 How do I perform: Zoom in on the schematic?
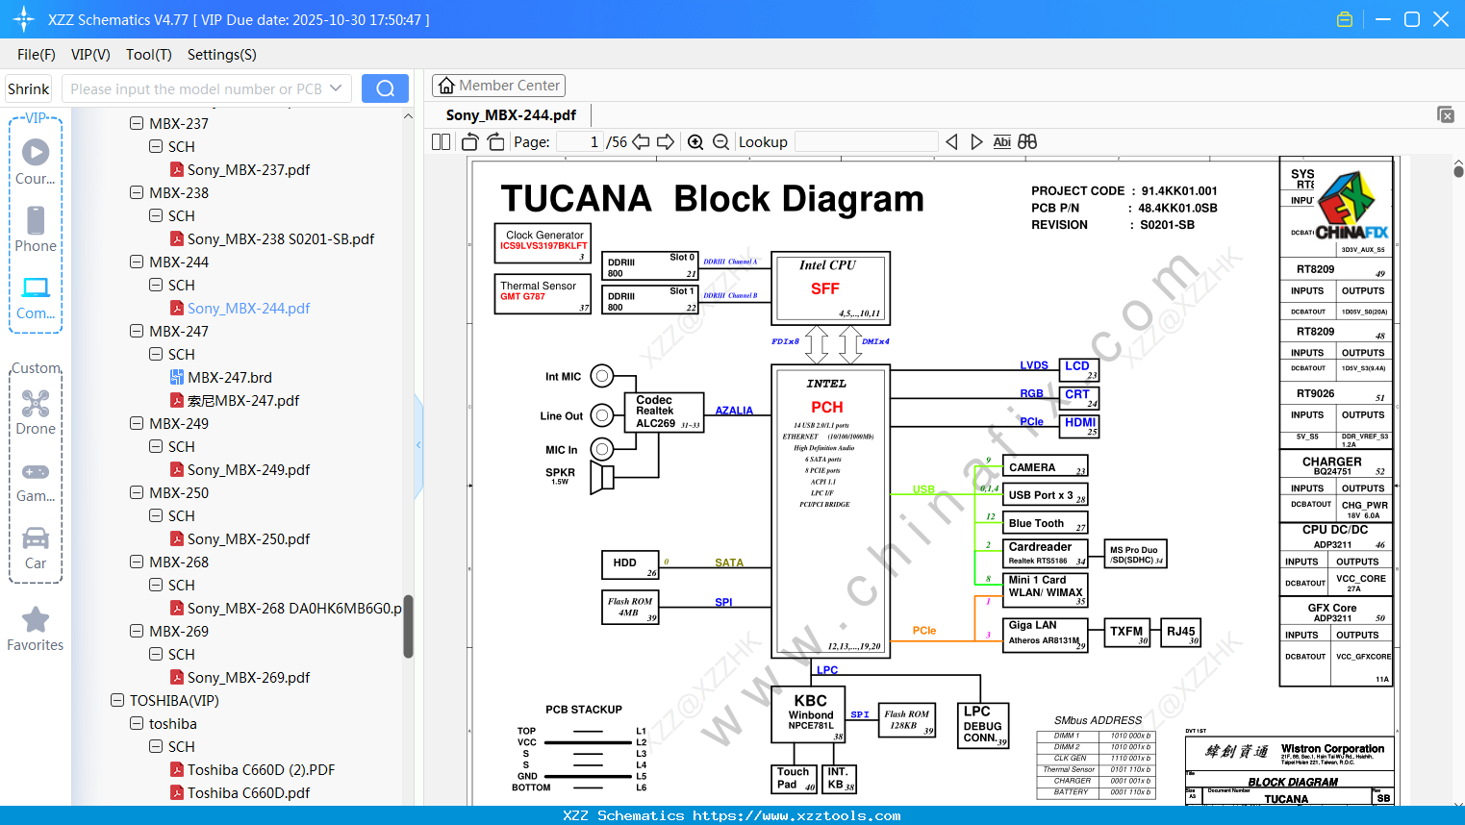695,142
